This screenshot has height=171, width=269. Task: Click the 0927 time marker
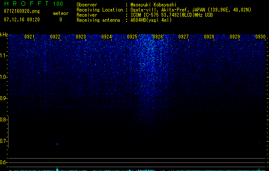click(183, 36)
